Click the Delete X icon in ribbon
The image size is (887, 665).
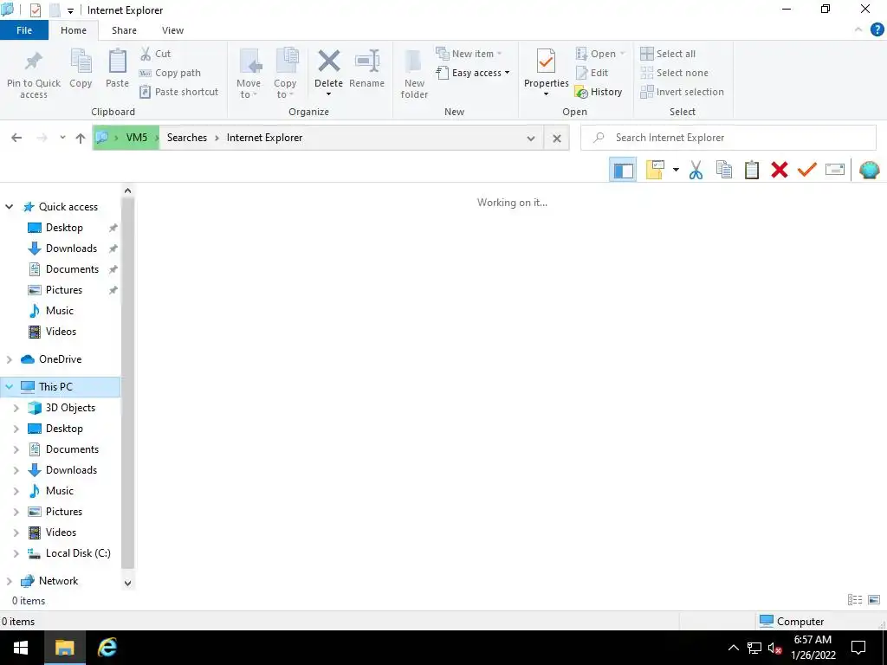tap(328, 61)
